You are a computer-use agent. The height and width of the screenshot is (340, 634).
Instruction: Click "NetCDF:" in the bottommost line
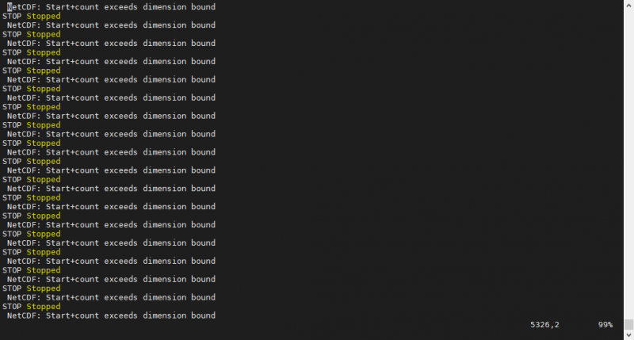[24, 315]
